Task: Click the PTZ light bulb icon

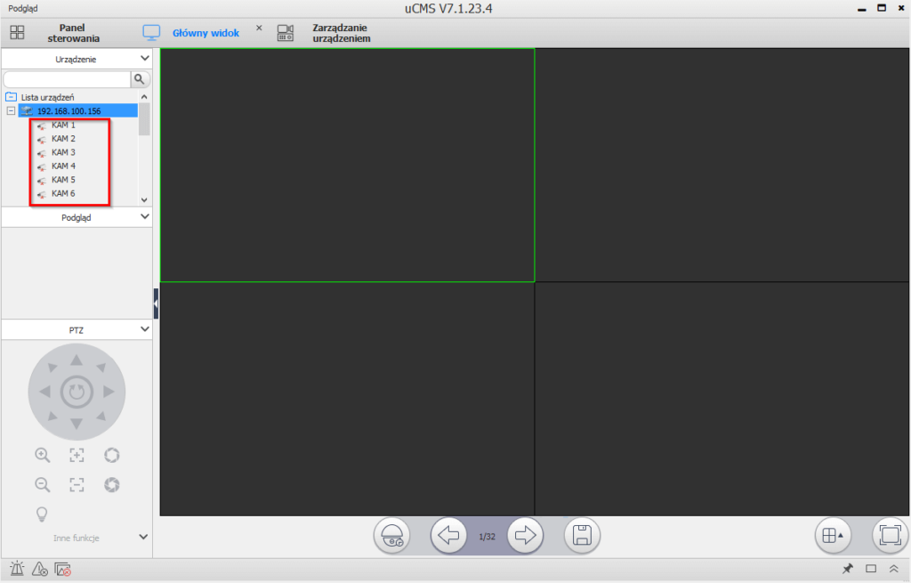Action: click(x=41, y=514)
